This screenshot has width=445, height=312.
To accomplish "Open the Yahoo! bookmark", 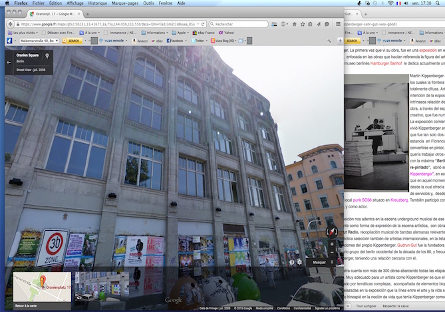I will [x=226, y=33].
